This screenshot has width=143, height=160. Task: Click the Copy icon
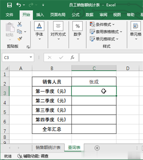pyautogui.click(x=19, y=32)
